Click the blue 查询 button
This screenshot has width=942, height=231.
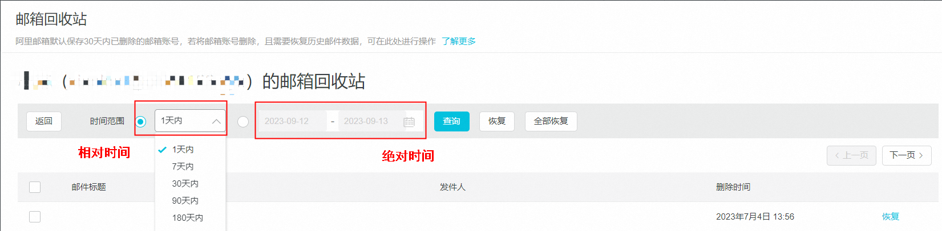click(452, 121)
